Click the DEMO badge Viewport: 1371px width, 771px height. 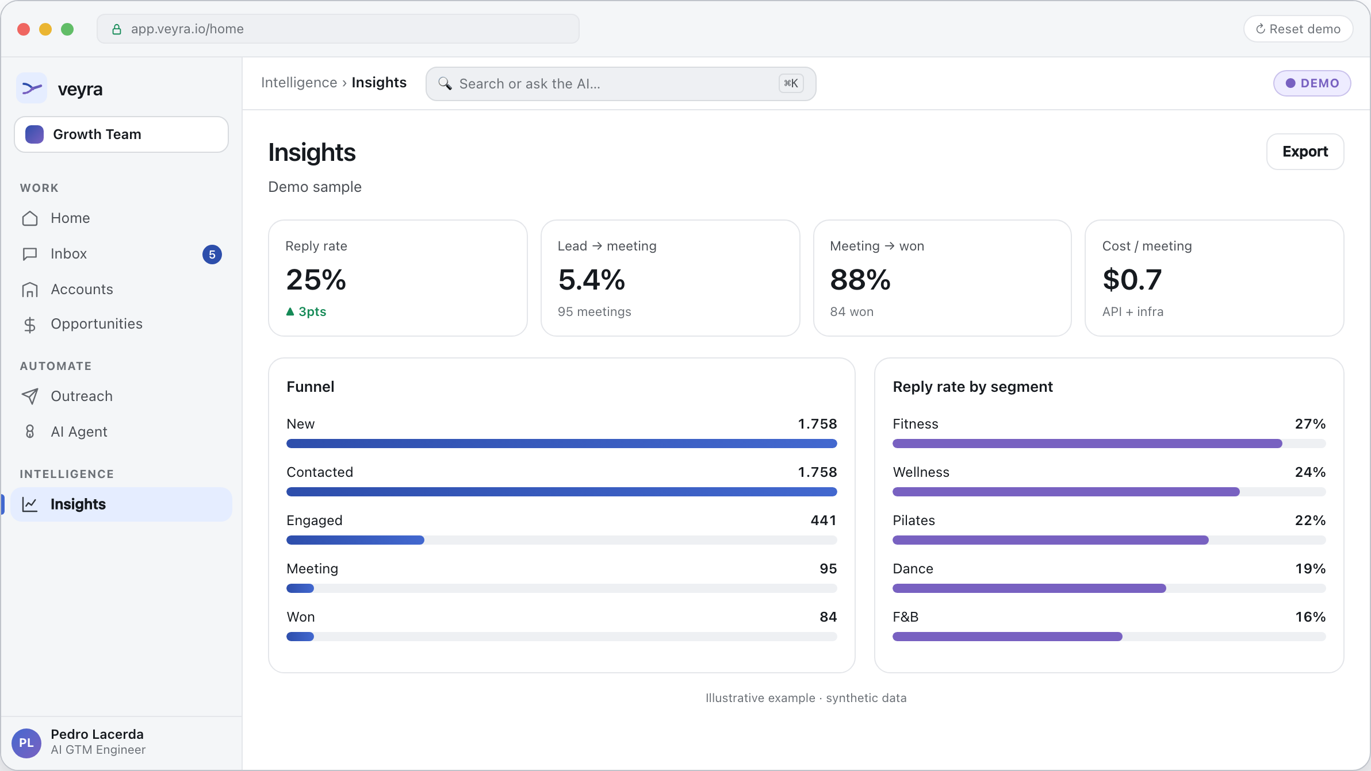(x=1312, y=83)
